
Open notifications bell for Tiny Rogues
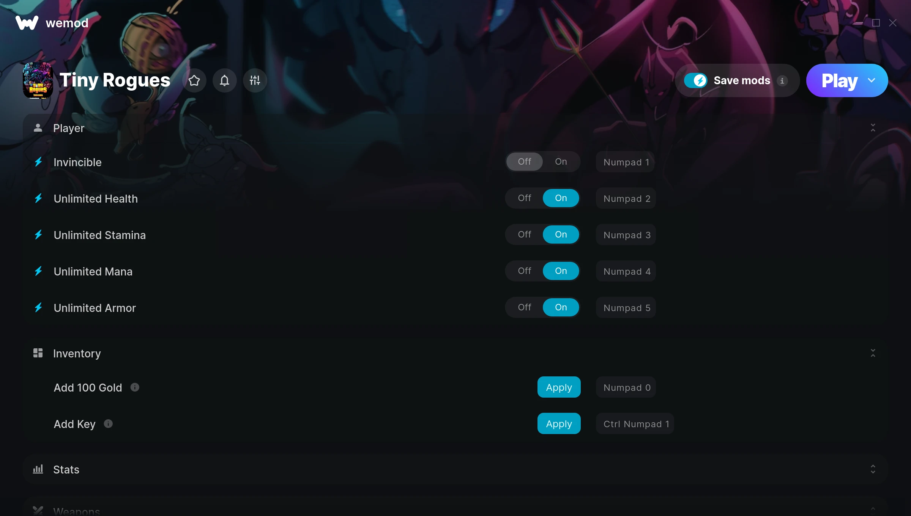[225, 80]
